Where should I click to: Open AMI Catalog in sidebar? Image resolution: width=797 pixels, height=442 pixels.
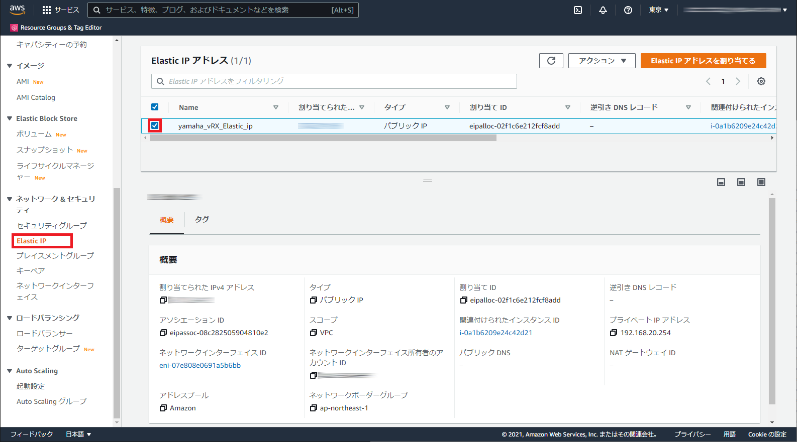pos(36,97)
